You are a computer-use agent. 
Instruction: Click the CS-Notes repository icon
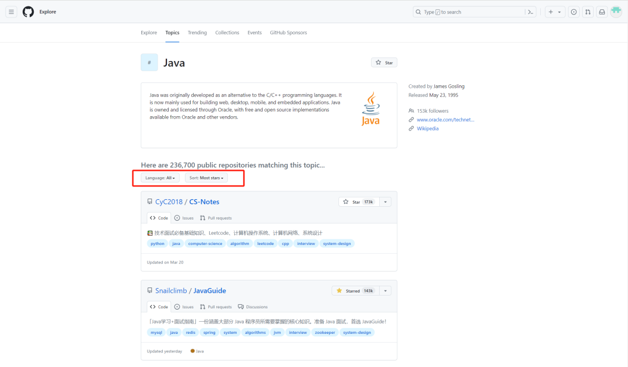point(150,202)
